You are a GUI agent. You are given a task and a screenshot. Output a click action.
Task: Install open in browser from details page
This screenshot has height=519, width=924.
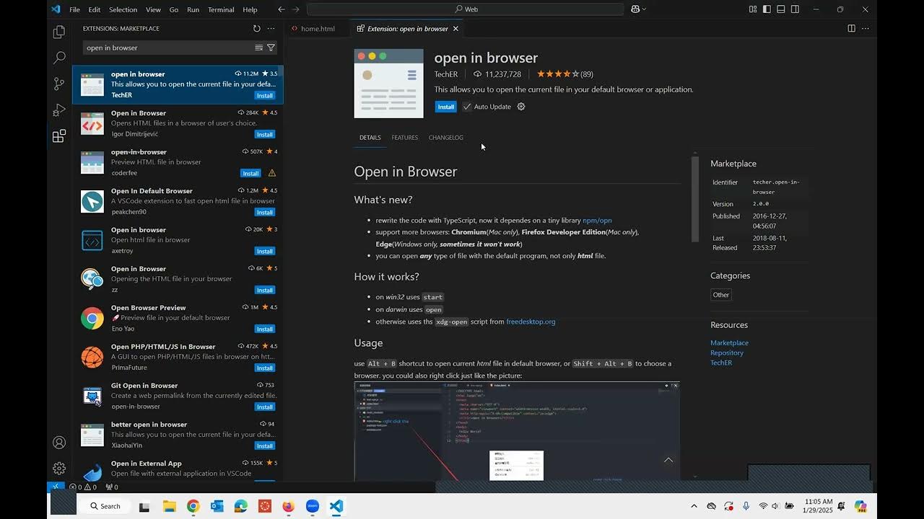(x=445, y=107)
